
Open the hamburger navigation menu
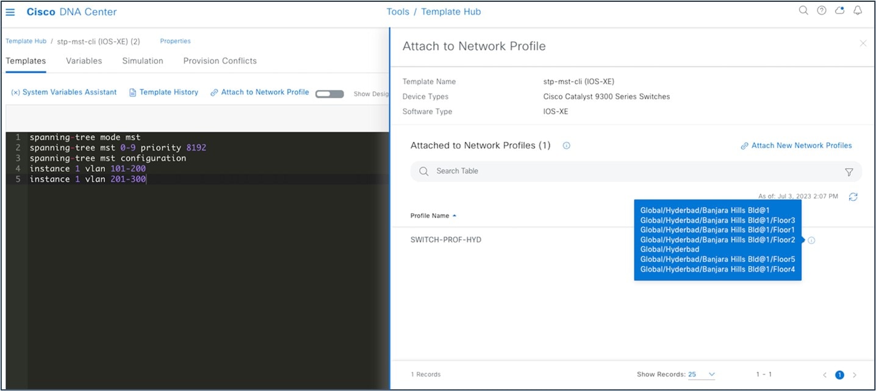(10, 12)
